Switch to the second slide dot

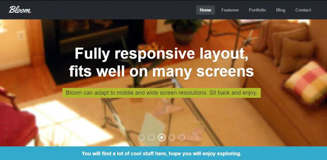click(x=151, y=138)
